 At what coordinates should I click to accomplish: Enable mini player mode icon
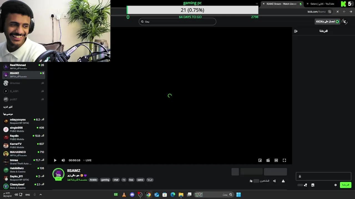[x=260, y=160]
